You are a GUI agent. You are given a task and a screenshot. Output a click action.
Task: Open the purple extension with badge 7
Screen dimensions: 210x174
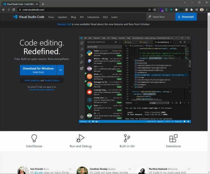tap(161, 10)
